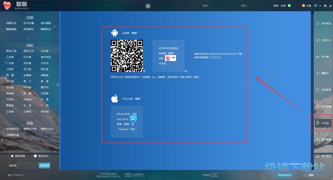The image size is (333, 180).
Task: Click the 聊聊 app thumbnail in install card
Action: point(170,58)
